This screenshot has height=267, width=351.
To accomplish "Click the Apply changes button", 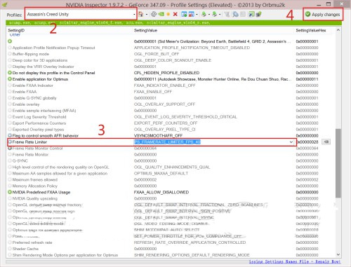I will 323,15.
